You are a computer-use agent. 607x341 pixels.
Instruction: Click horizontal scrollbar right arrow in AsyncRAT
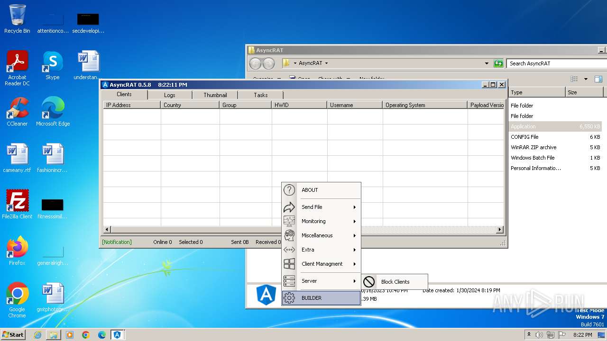tap(500, 230)
